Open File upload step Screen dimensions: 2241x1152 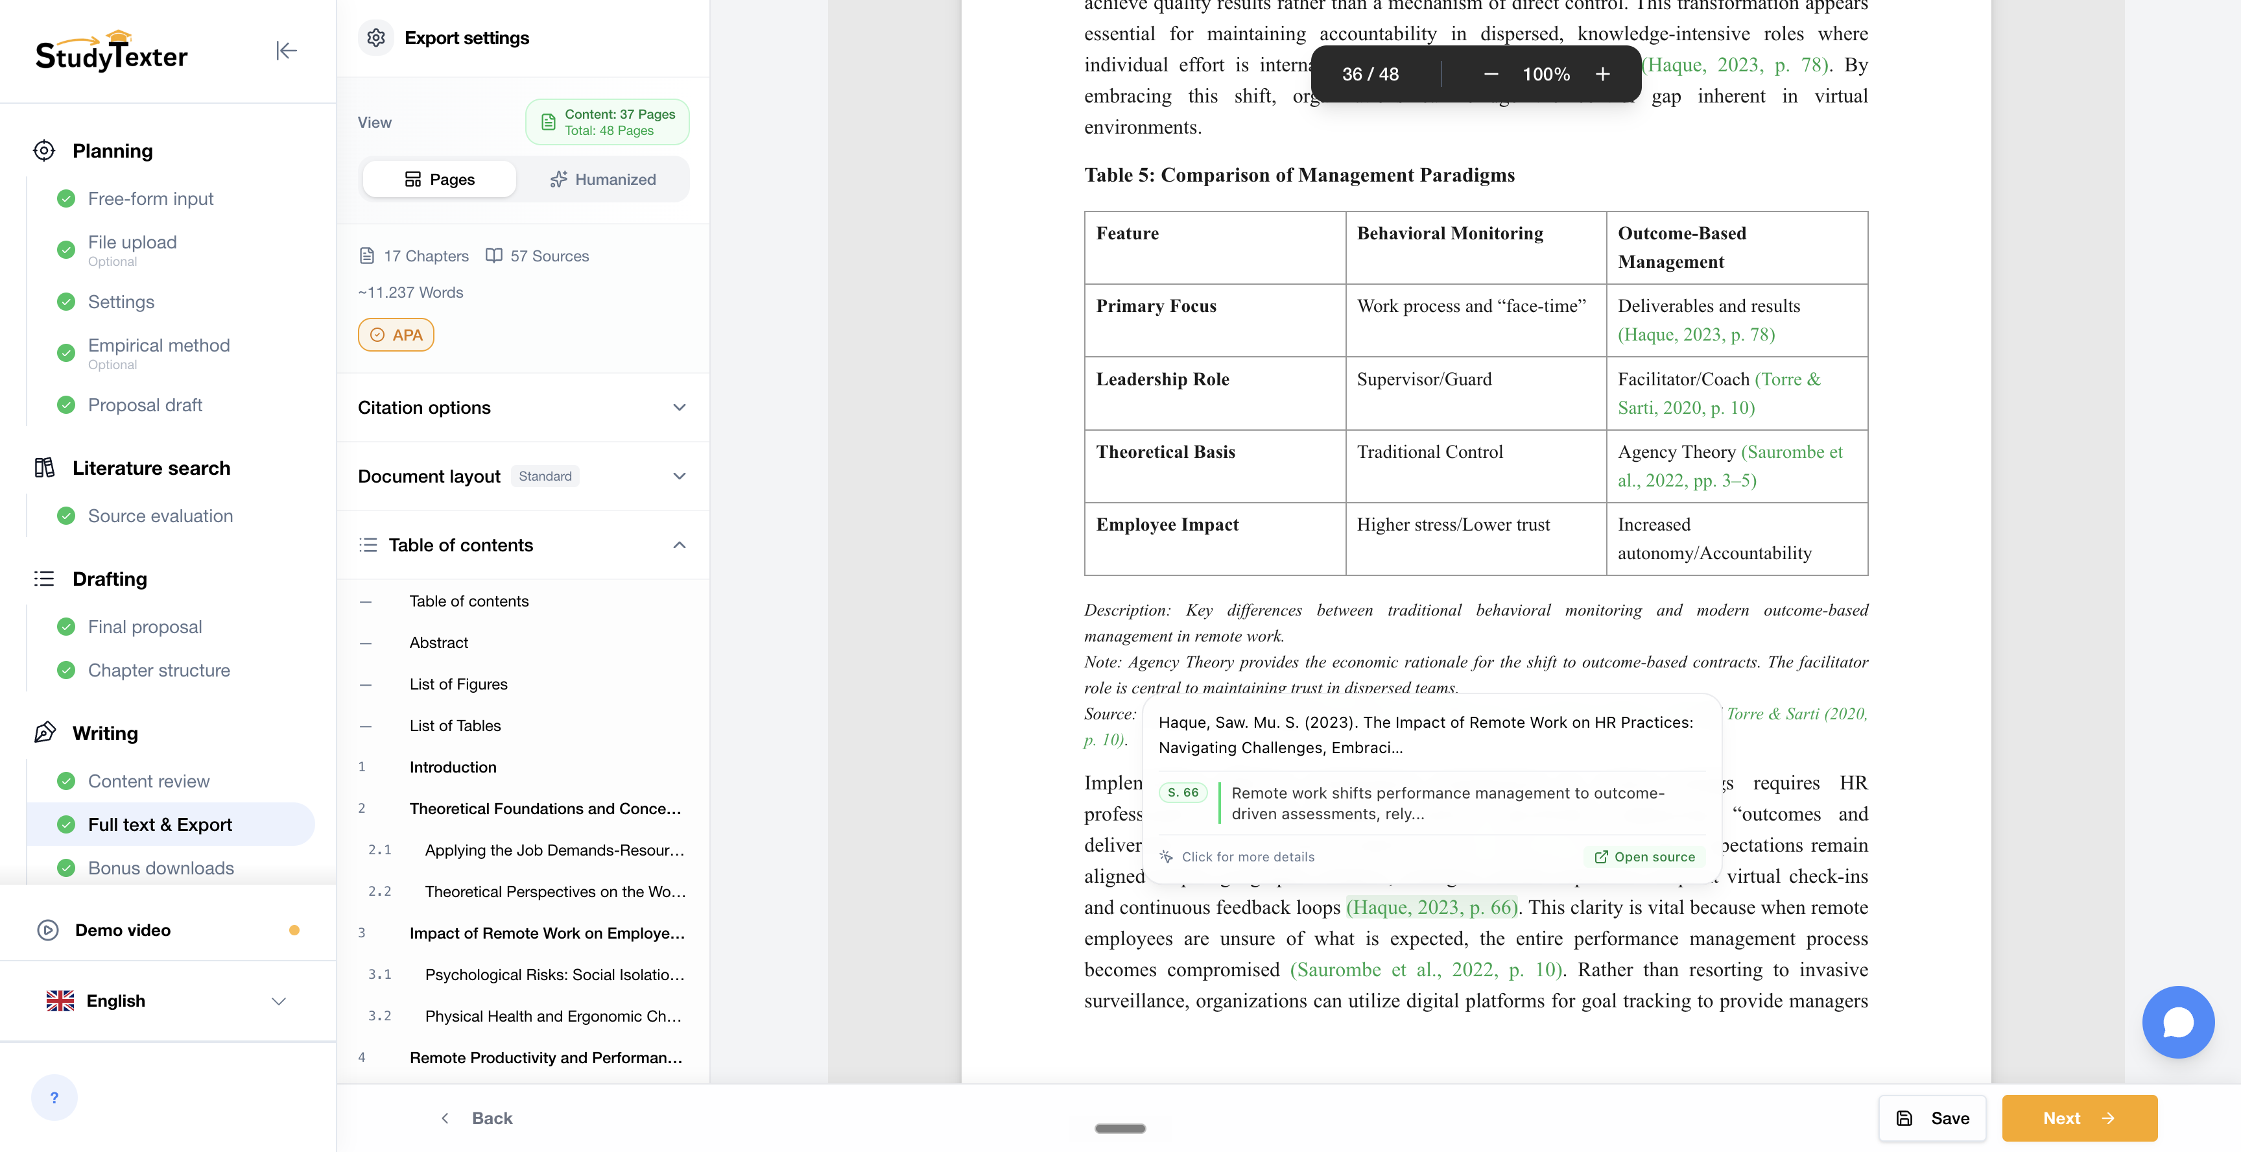tap(132, 250)
